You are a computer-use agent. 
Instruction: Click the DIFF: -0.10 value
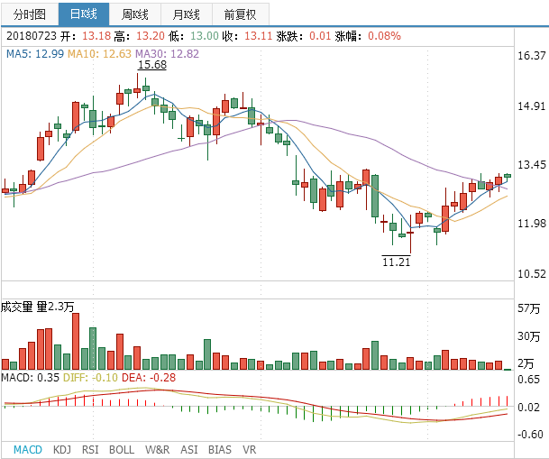coord(90,378)
